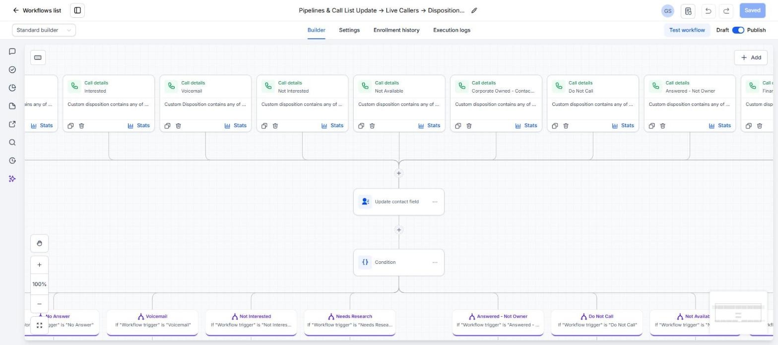This screenshot has width=778, height=345.
Task: Open the workflow notes icon beside GS avatar
Action: [x=688, y=10]
